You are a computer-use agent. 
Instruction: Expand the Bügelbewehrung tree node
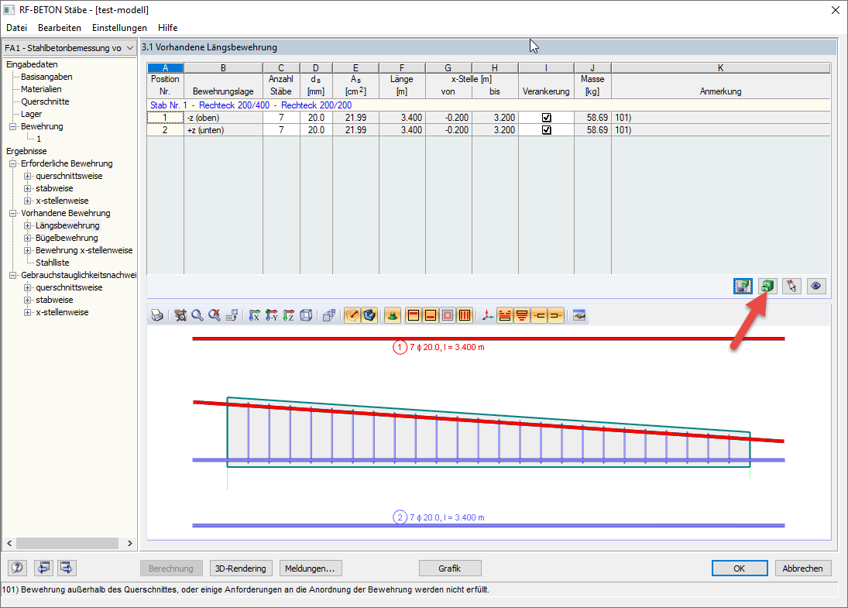28,238
